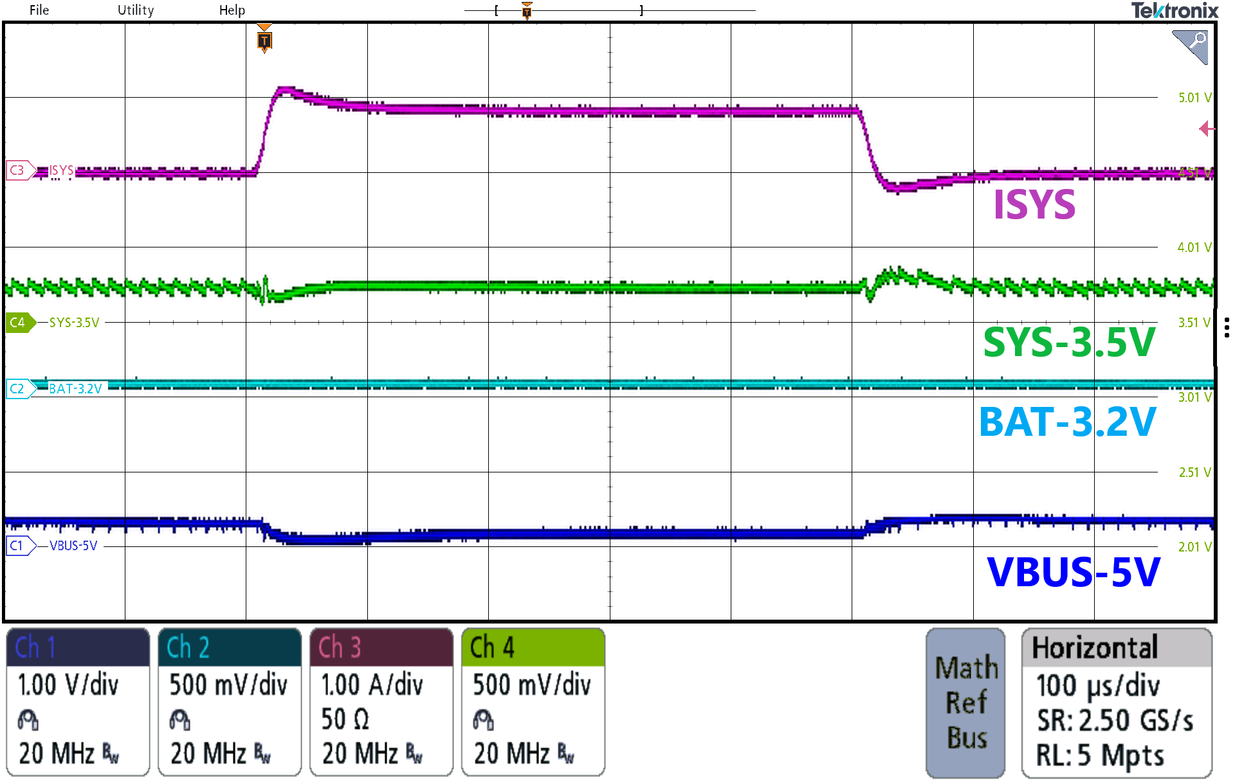Click the pink trigger level arrow on right edge

tap(1208, 129)
